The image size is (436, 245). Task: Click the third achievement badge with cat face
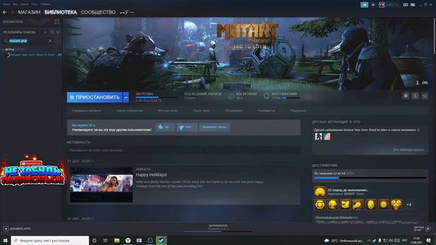click(x=345, y=204)
